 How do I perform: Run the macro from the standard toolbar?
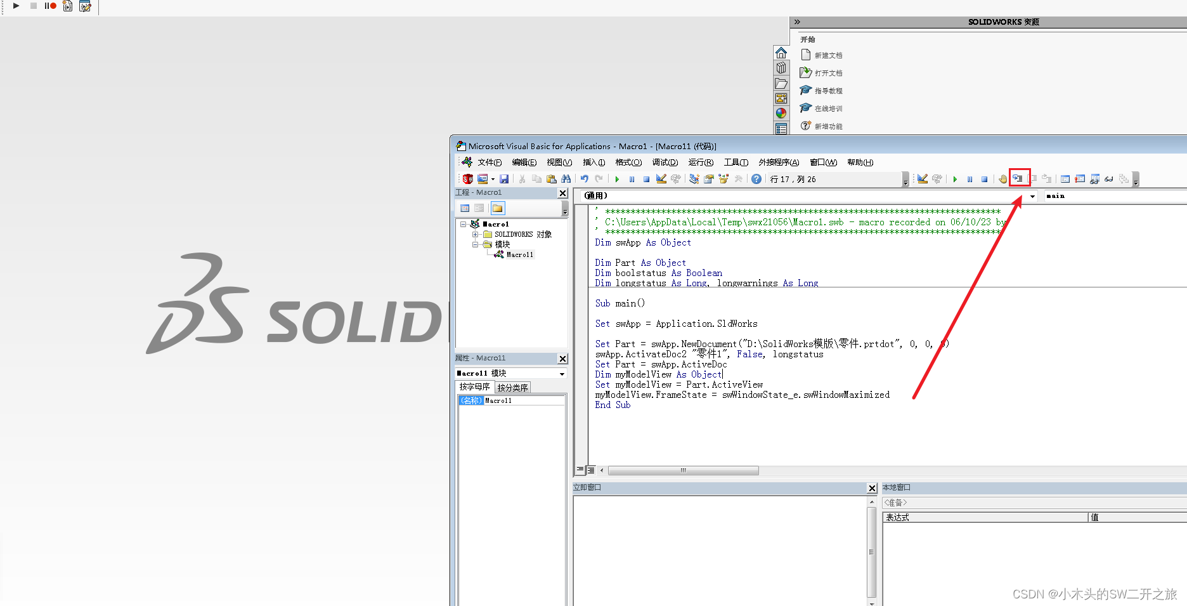(617, 179)
